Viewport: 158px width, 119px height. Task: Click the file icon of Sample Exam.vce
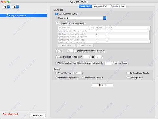[x=7, y=16]
